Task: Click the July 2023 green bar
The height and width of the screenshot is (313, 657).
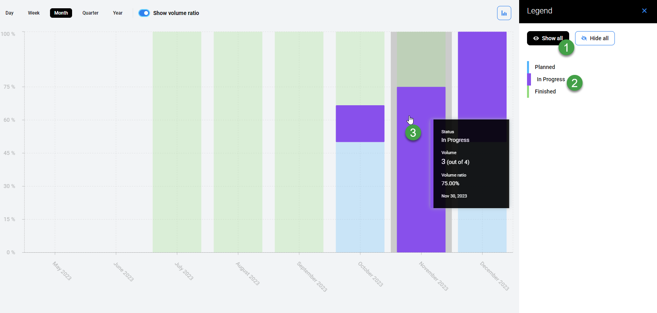Action: 177,142
